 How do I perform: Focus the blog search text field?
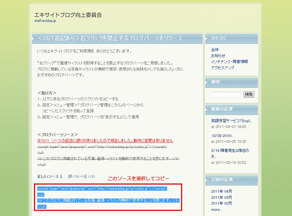point(226,94)
